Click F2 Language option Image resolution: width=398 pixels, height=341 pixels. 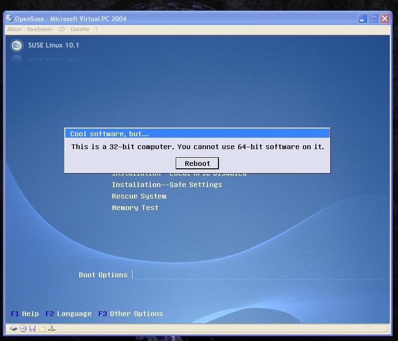tap(69, 314)
